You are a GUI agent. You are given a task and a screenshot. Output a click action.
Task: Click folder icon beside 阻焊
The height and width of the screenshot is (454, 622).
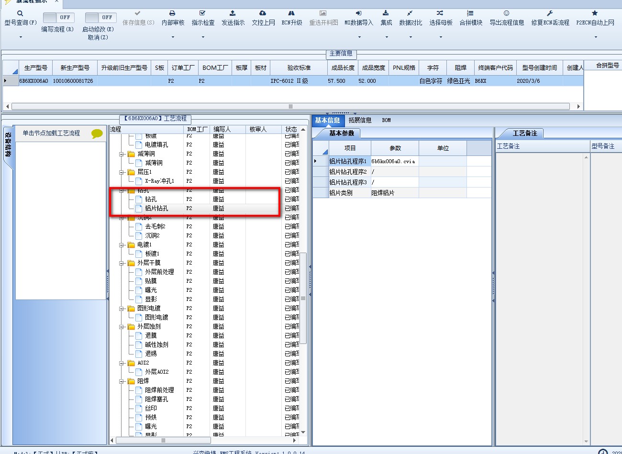pos(131,381)
